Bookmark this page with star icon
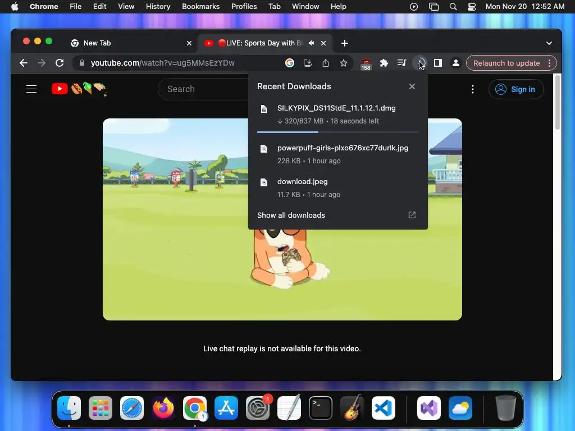 pos(344,63)
